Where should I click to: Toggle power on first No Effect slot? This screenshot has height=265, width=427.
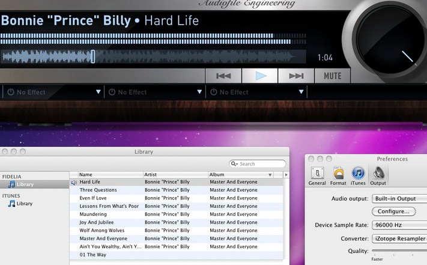click(x=11, y=92)
